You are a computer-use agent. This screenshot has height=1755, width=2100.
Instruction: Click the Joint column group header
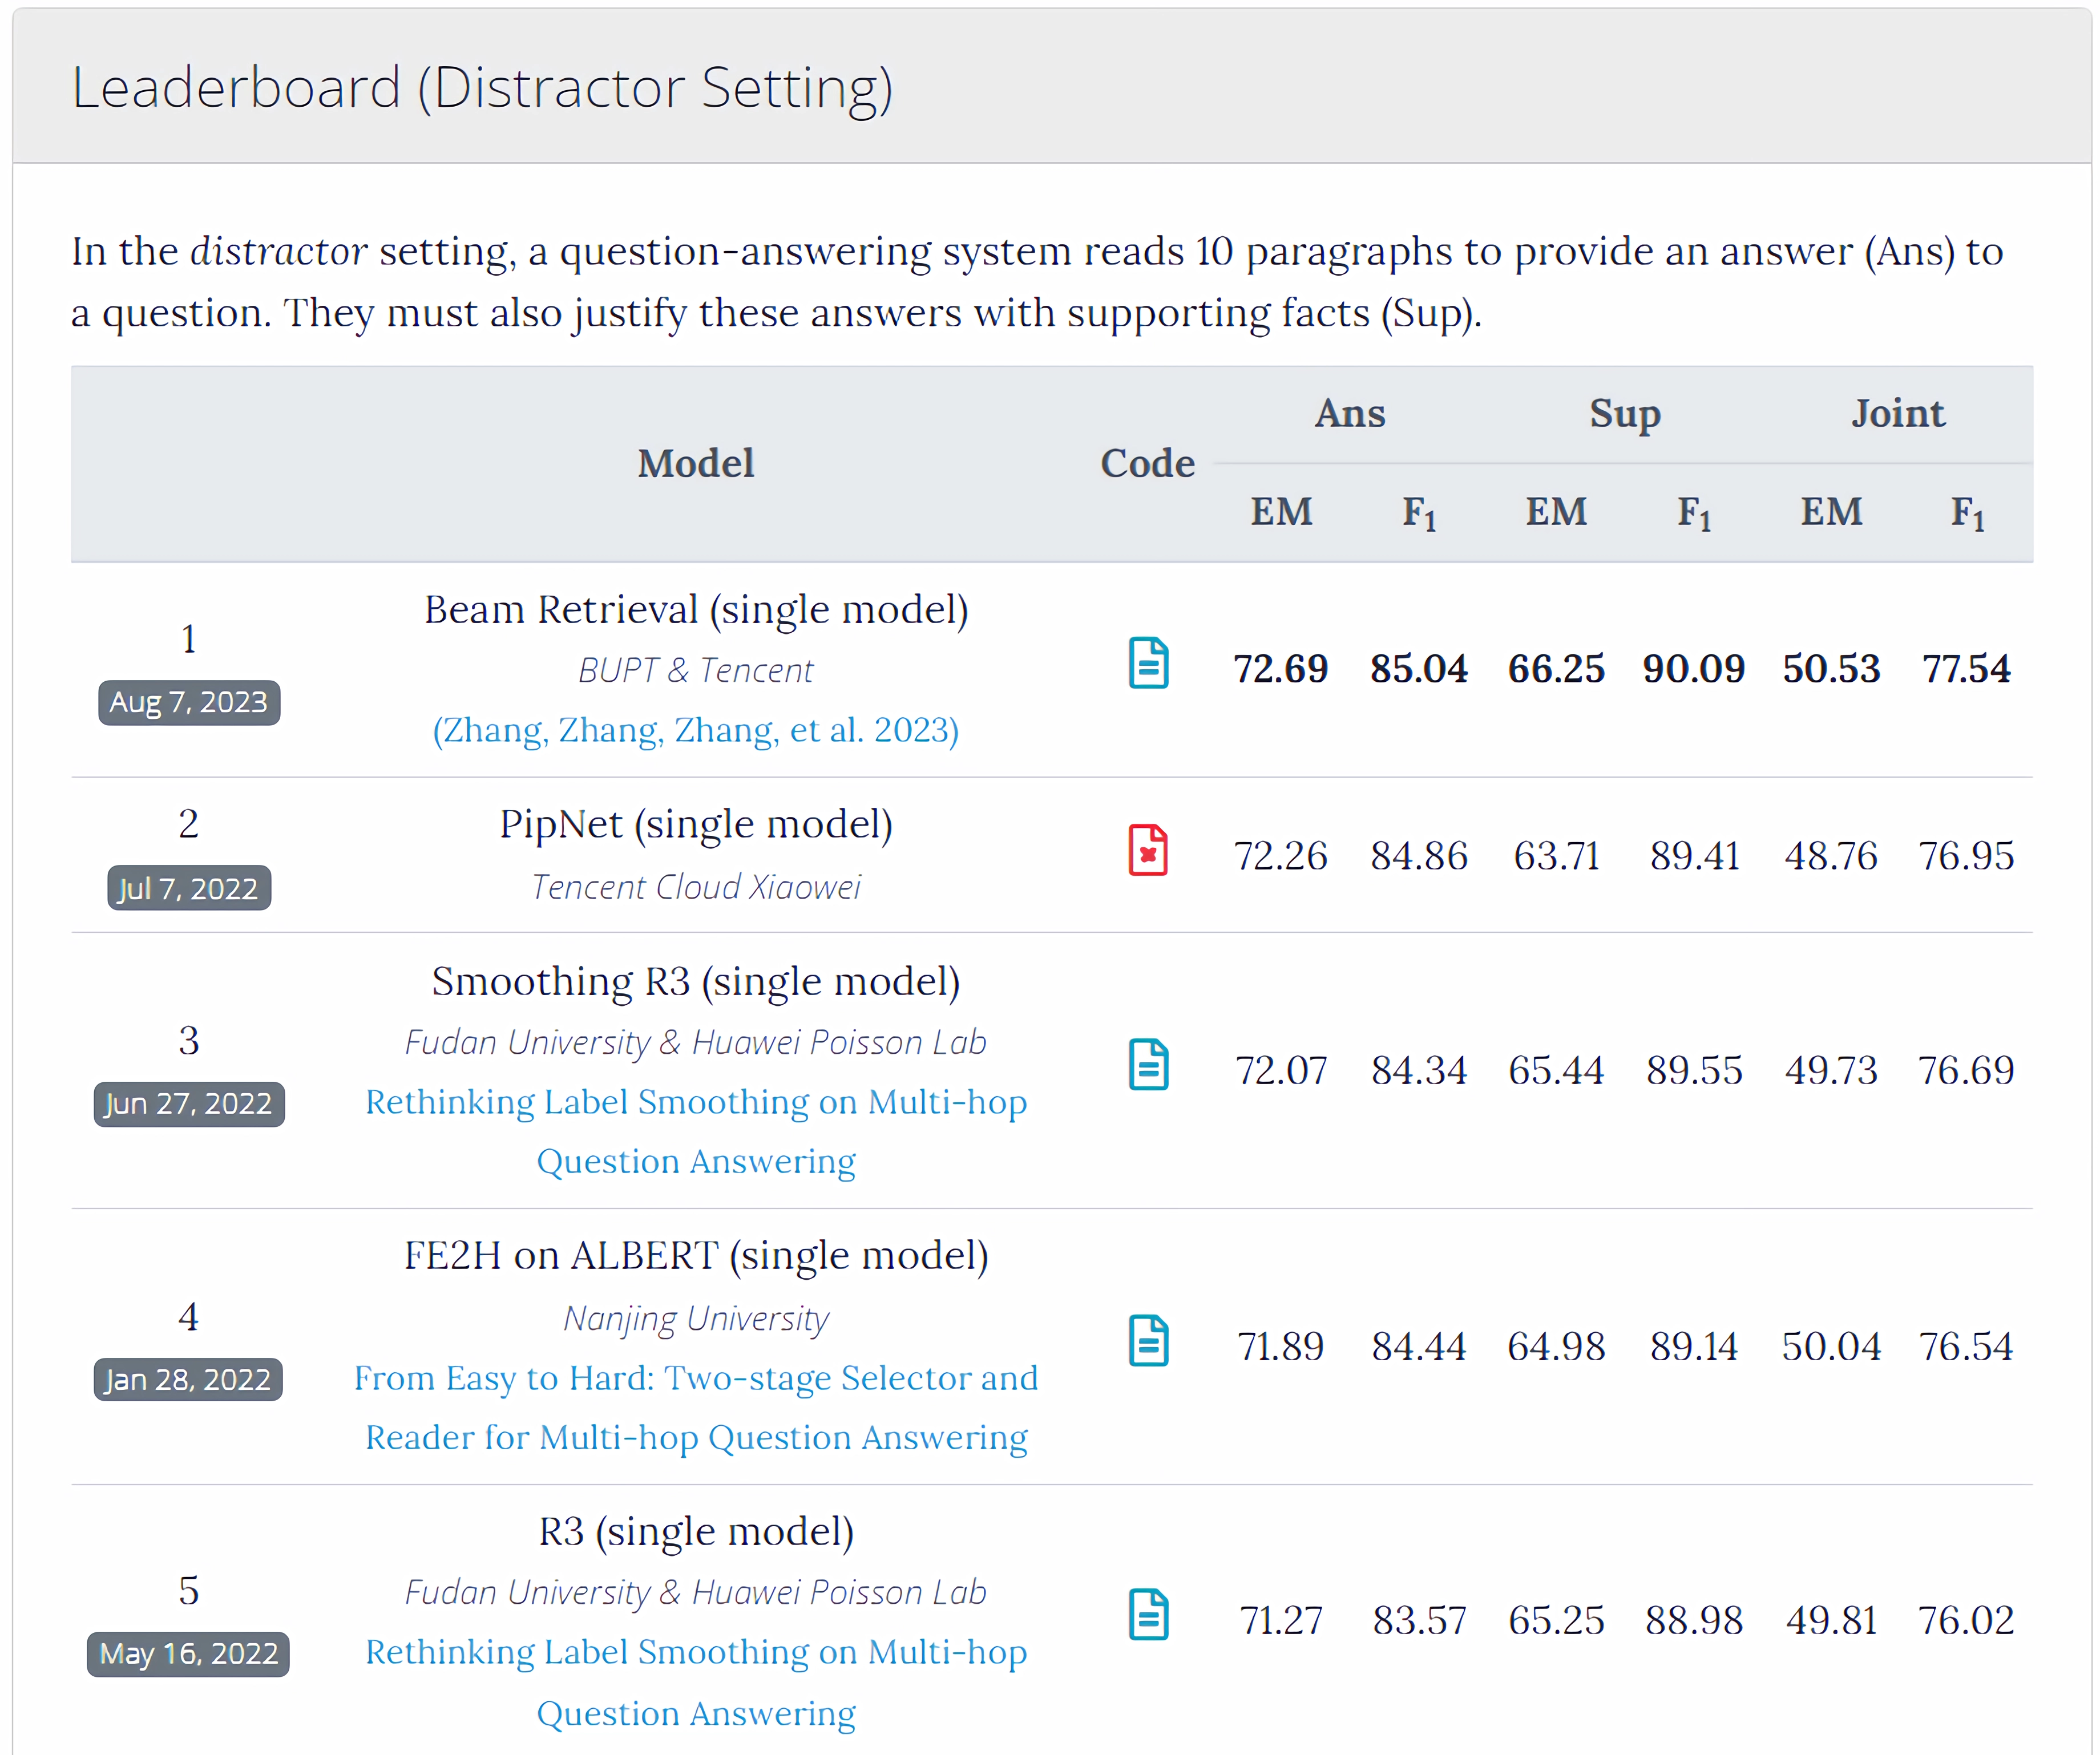click(1897, 413)
